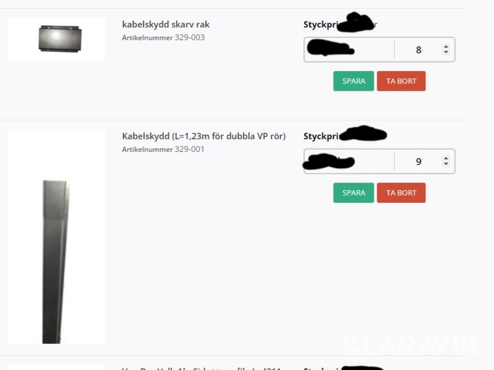Save changes with SPARA for kabelskydd skarv rak
Viewport: 494px width, 370px height.
coord(353,81)
